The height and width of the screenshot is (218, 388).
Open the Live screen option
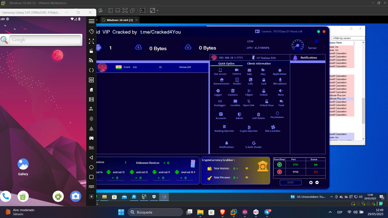(220, 72)
